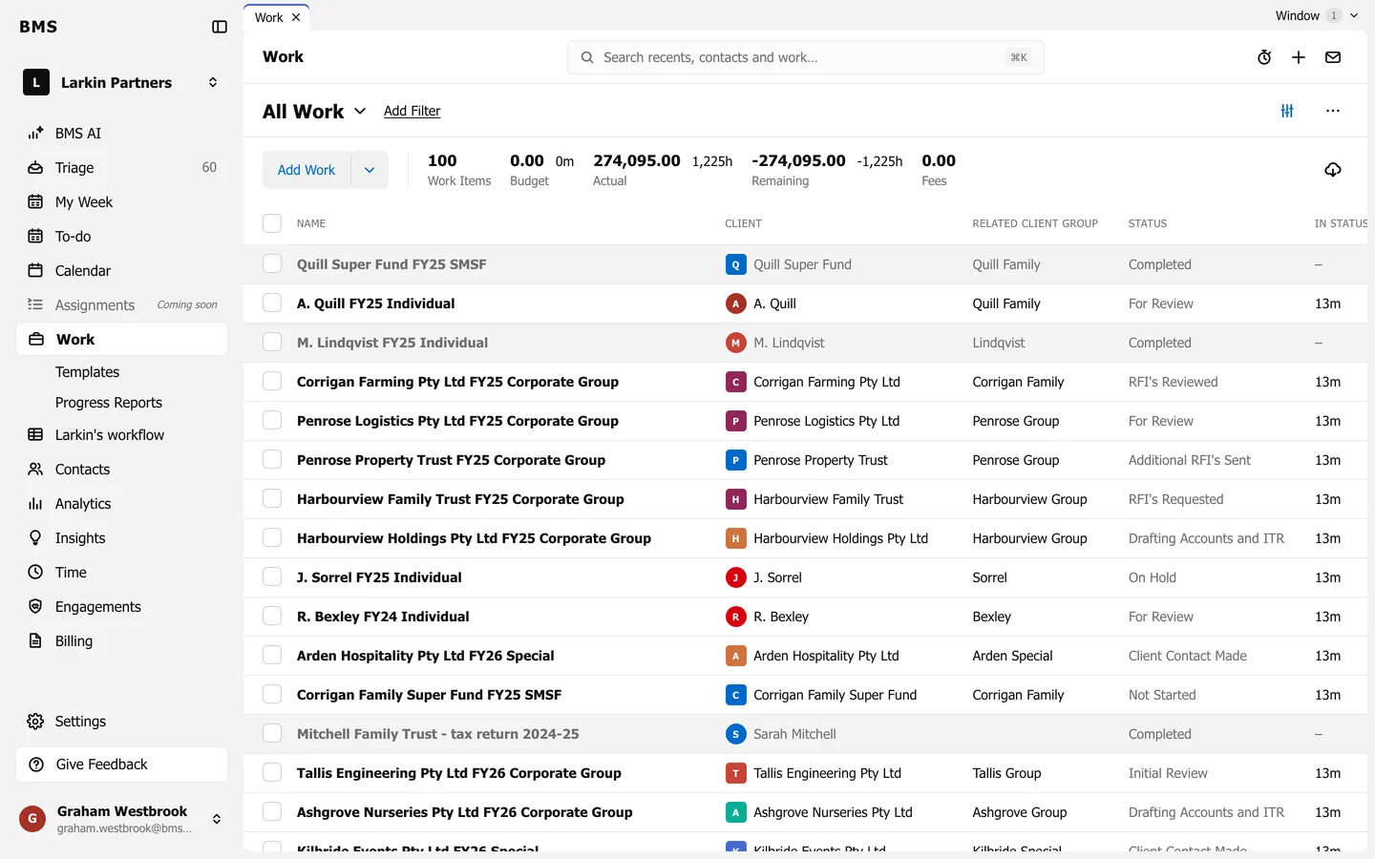The image size is (1375, 859).
Task: Tick the select-all header checkbox
Action: (x=272, y=223)
